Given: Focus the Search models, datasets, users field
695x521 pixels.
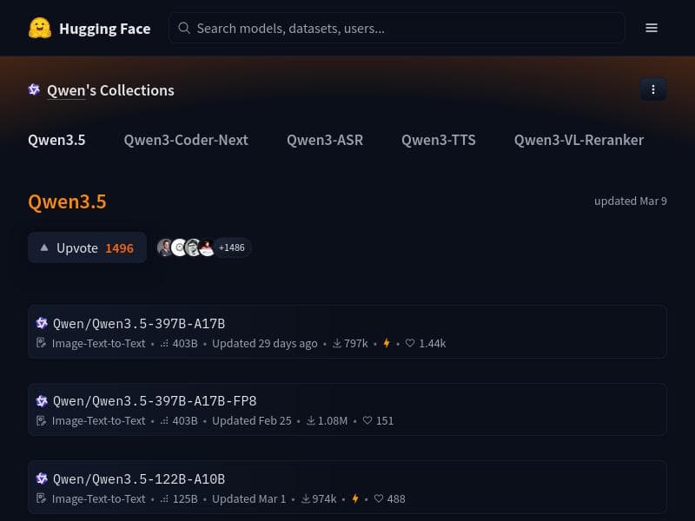Looking at the screenshot, I should coord(397,28).
